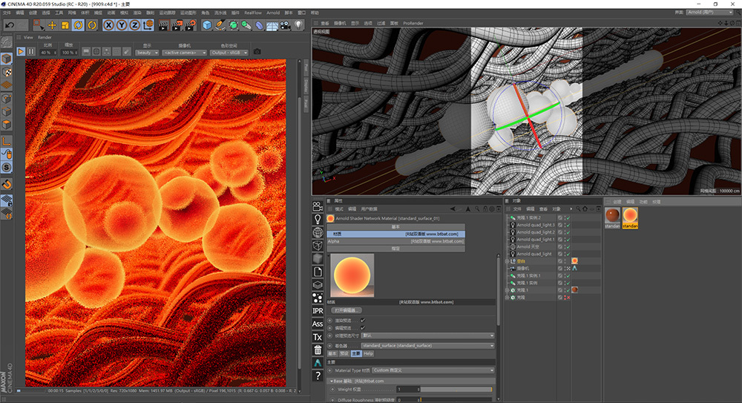Image resolution: width=742 pixels, height=403 pixels.
Task: Click the Undo arrow in the top toolbar
Action: [10, 25]
